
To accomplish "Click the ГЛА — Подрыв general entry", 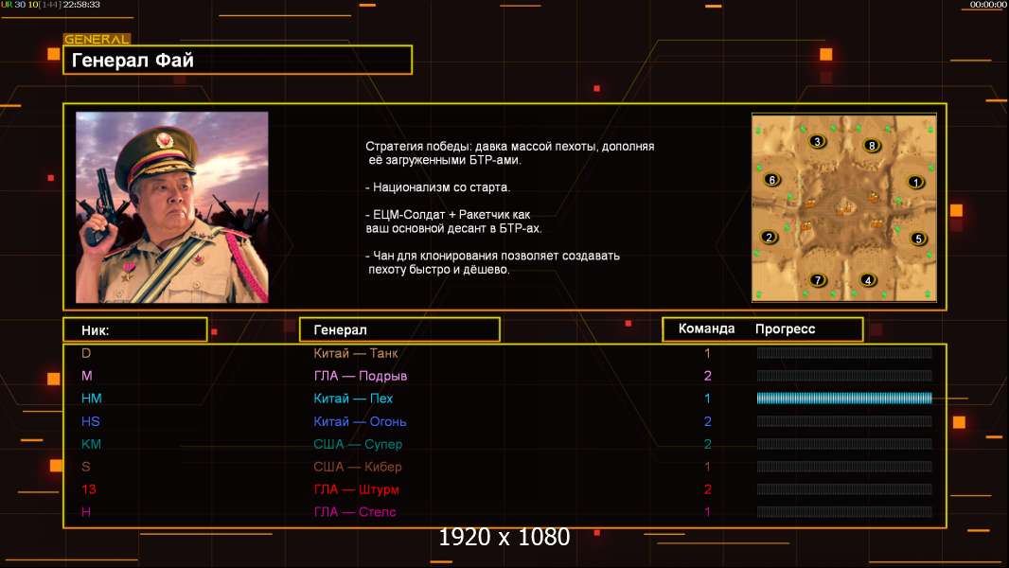I will [361, 376].
